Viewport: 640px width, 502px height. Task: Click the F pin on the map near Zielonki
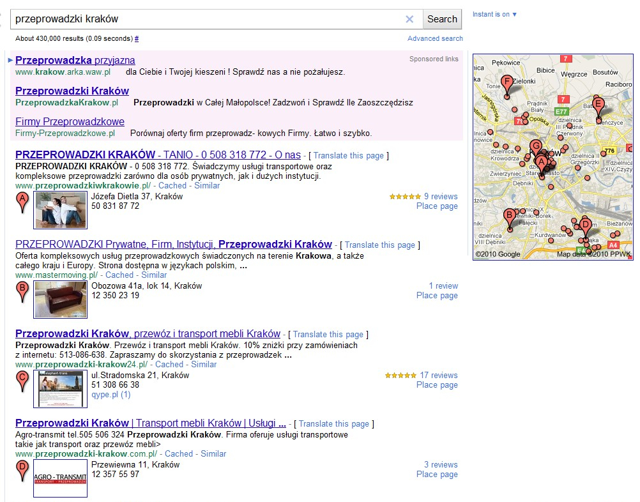click(x=507, y=86)
